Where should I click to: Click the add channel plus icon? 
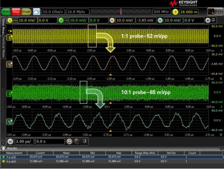[208, 20]
